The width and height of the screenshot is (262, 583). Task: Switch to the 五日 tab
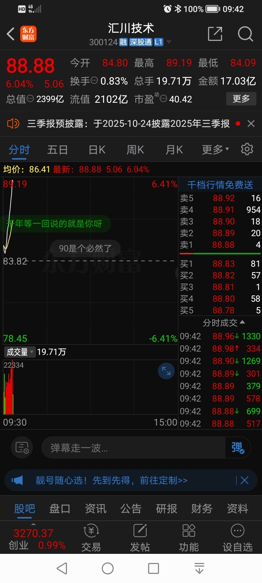click(x=57, y=150)
